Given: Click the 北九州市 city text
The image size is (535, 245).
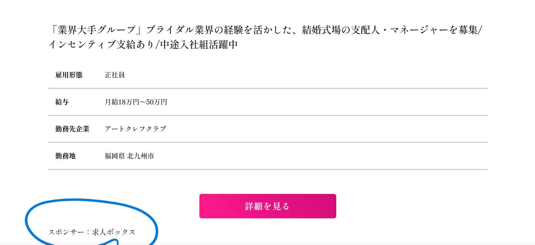Looking at the screenshot, I should coord(140,156).
